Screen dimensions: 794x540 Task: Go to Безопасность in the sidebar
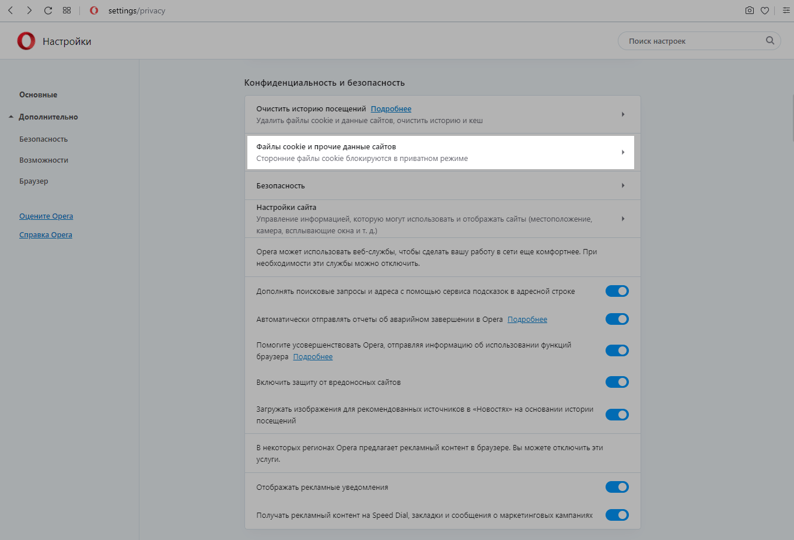pyautogui.click(x=44, y=139)
